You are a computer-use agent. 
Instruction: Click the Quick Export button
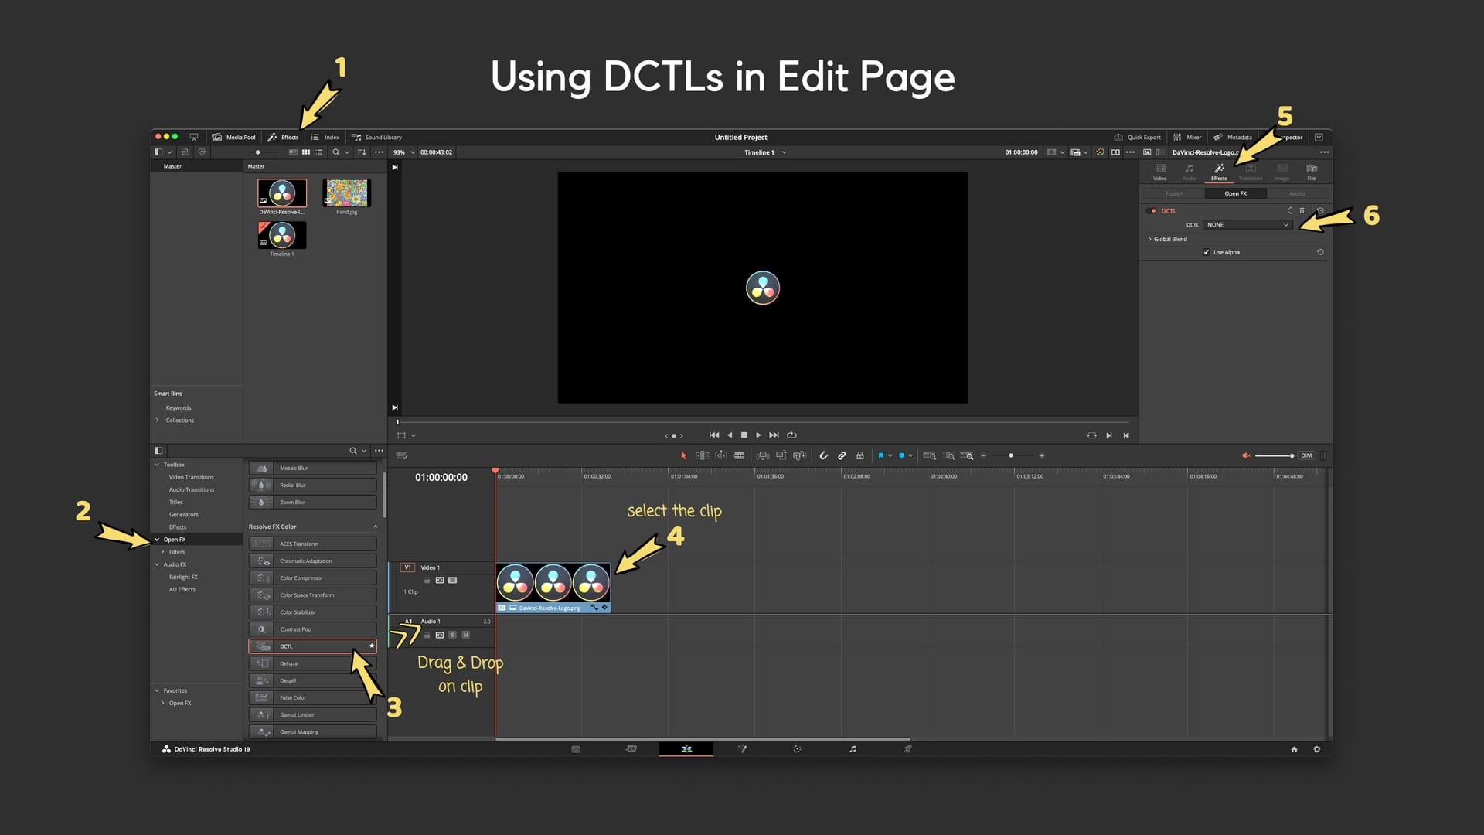pyautogui.click(x=1137, y=137)
